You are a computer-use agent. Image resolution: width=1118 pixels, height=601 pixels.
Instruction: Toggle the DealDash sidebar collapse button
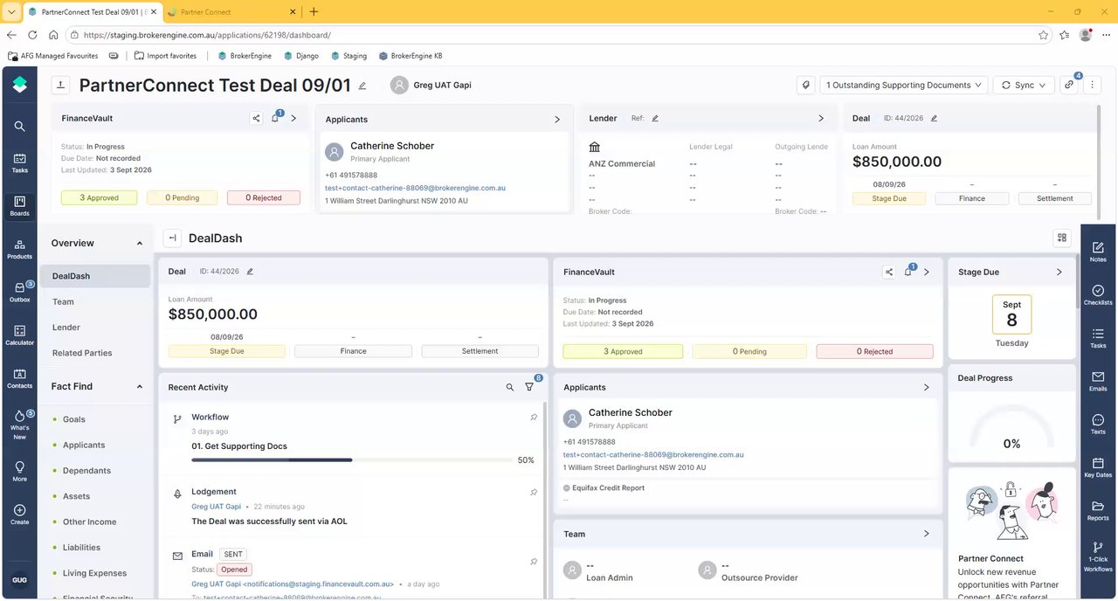click(172, 238)
